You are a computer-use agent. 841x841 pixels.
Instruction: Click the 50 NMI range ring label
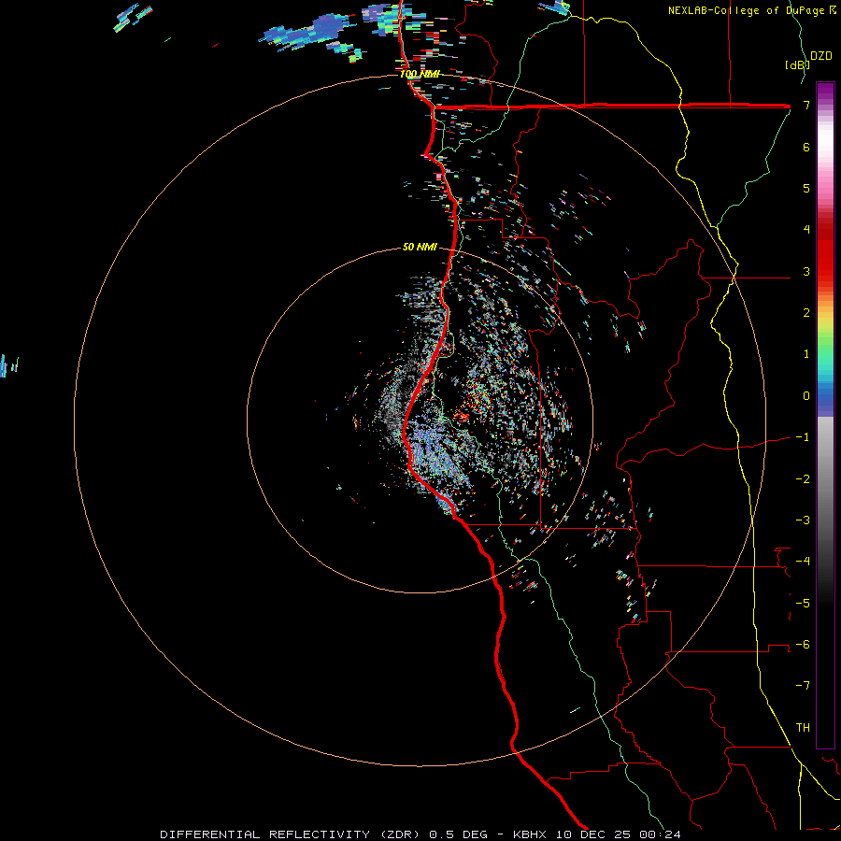coord(420,248)
